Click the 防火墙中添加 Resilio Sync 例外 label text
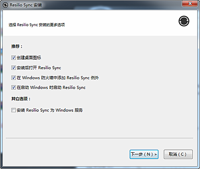 [x=70, y=78]
